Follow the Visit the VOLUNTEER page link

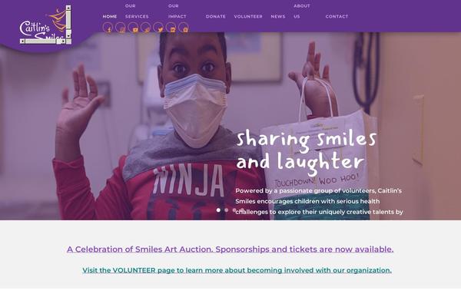[237, 270]
